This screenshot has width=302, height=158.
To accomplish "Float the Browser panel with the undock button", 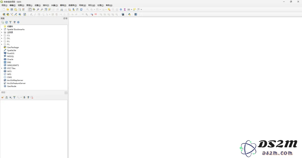I will click(x=64, y=18).
